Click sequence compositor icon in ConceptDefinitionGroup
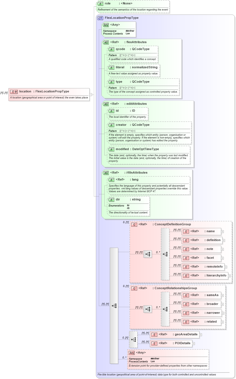The image size is (236, 379). [148, 254]
